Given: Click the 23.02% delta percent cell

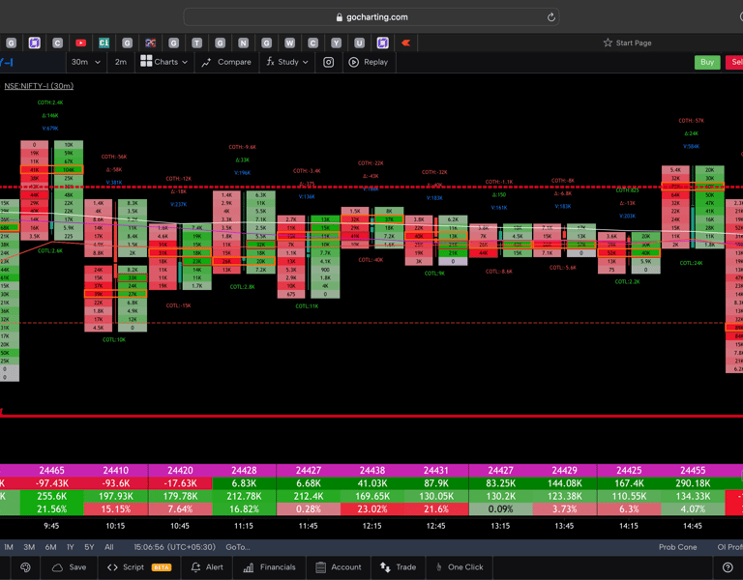Looking at the screenshot, I should (371, 509).
